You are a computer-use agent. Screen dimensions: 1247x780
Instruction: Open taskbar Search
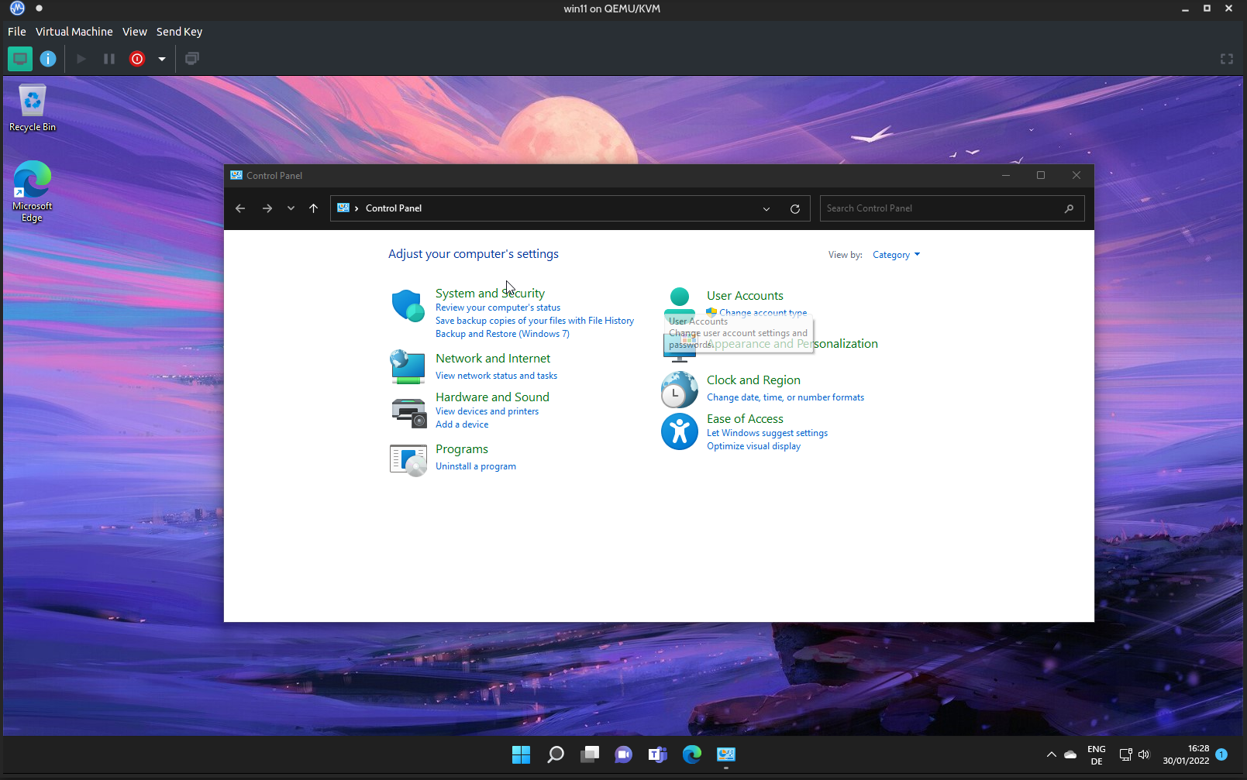tap(556, 754)
